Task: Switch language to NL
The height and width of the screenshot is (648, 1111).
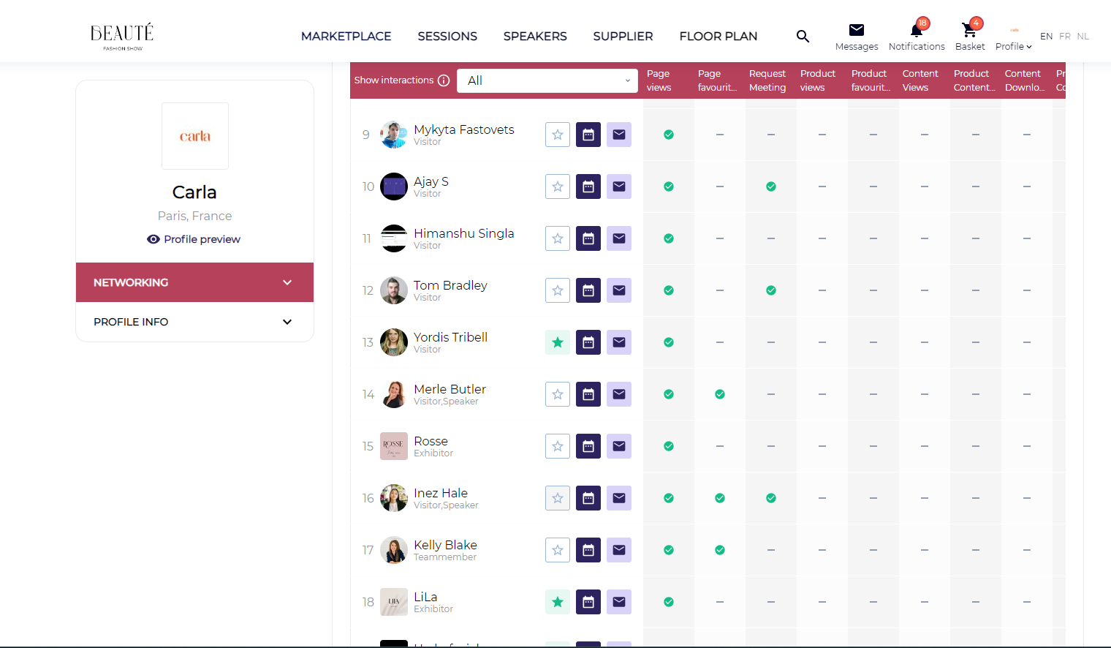Action: (x=1082, y=36)
